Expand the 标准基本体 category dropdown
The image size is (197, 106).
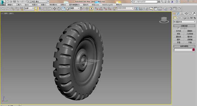184,22
